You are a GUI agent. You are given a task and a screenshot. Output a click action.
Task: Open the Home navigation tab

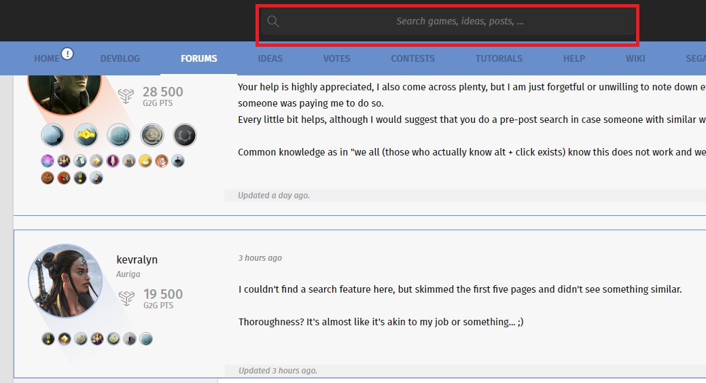46,58
